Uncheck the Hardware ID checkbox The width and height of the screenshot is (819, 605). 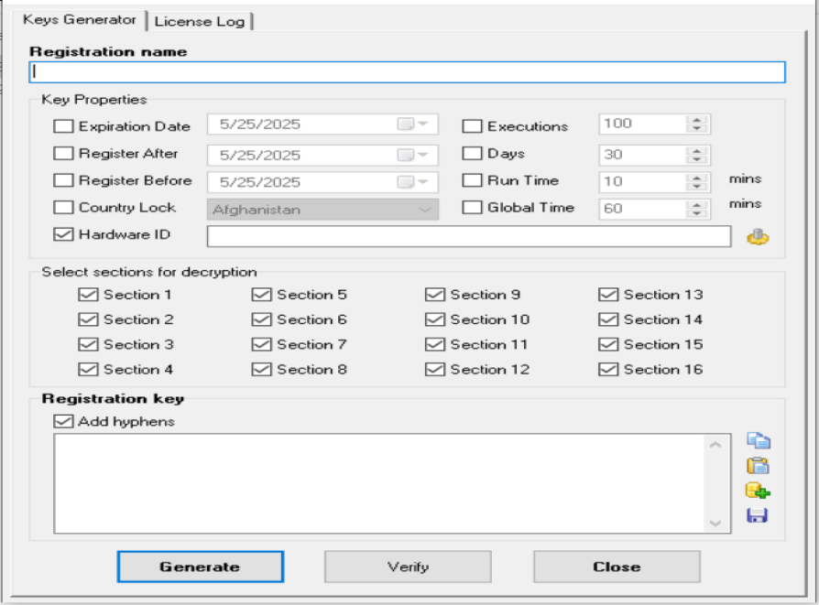pyautogui.click(x=63, y=234)
